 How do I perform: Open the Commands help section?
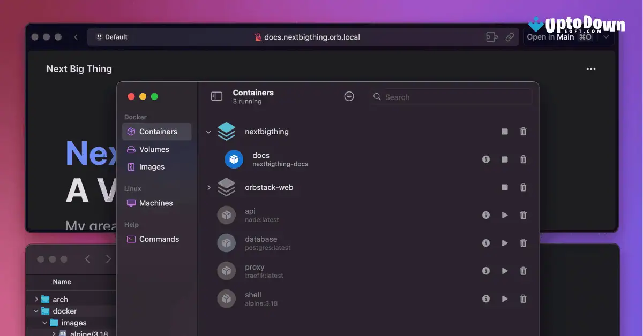[159, 239]
